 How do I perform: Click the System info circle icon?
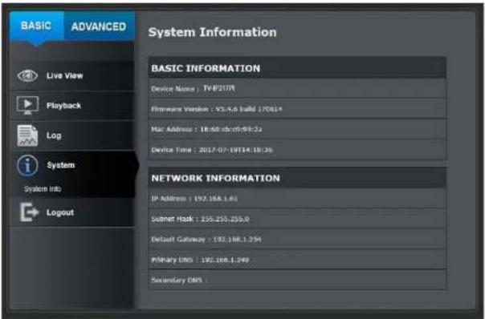(x=27, y=166)
